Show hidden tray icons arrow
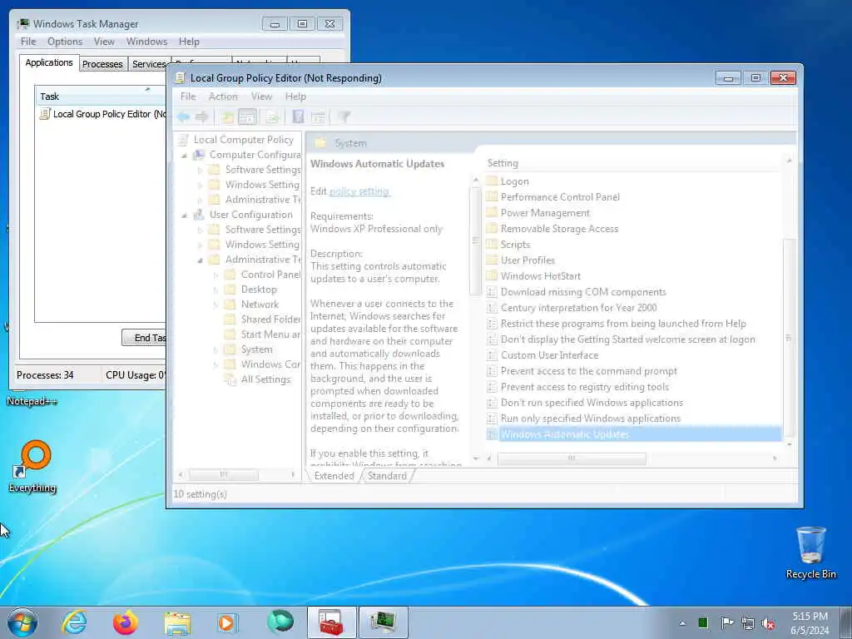Image resolution: width=852 pixels, height=639 pixels. coord(682,623)
